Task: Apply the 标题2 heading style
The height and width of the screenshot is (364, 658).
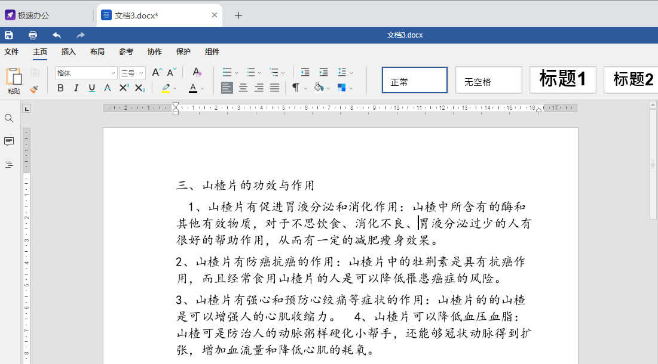Action: tap(631, 80)
